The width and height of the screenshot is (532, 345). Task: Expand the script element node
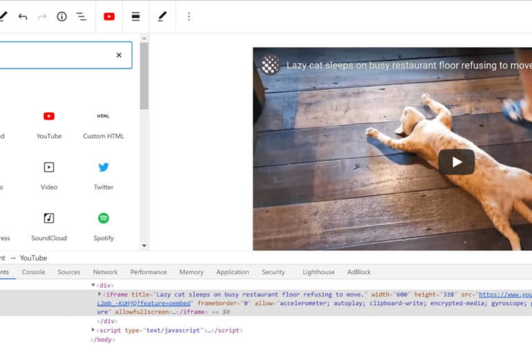[x=93, y=329]
